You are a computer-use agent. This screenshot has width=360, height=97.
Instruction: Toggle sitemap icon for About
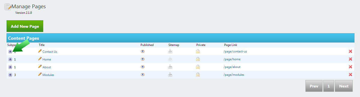pyautogui.click(x=170, y=67)
